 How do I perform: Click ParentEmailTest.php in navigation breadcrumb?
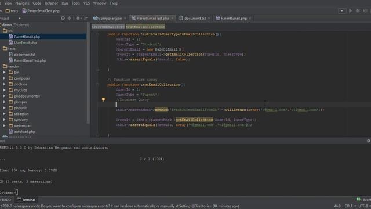pos(41,11)
